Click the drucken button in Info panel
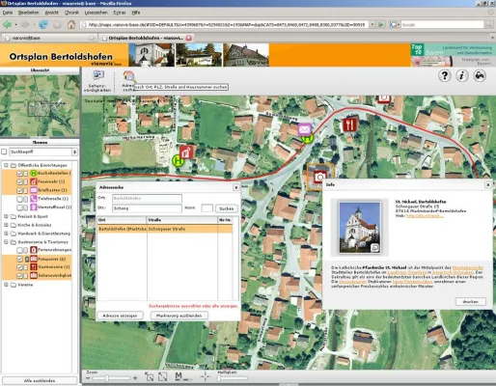The height and width of the screenshot is (386, 496). point(471,302)
